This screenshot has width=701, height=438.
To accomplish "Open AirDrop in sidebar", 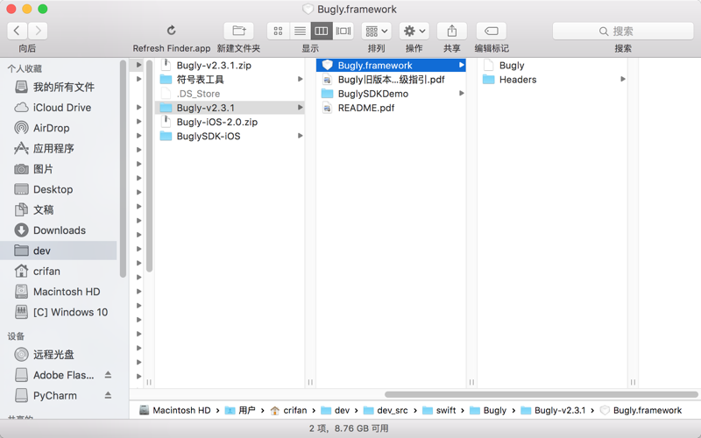I will 59,128.
